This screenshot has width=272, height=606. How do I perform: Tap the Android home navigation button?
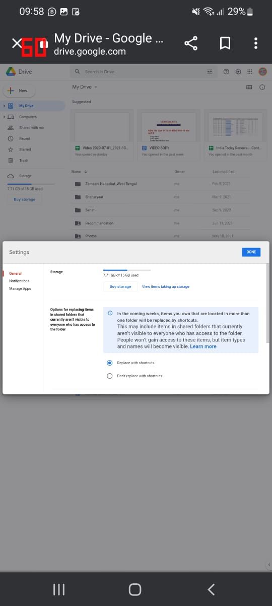(134, 589)
